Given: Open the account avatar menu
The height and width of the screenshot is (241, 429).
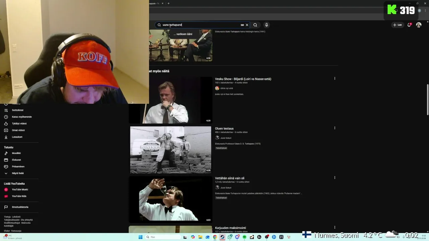Looking at the screenshot, I should 419,25.
